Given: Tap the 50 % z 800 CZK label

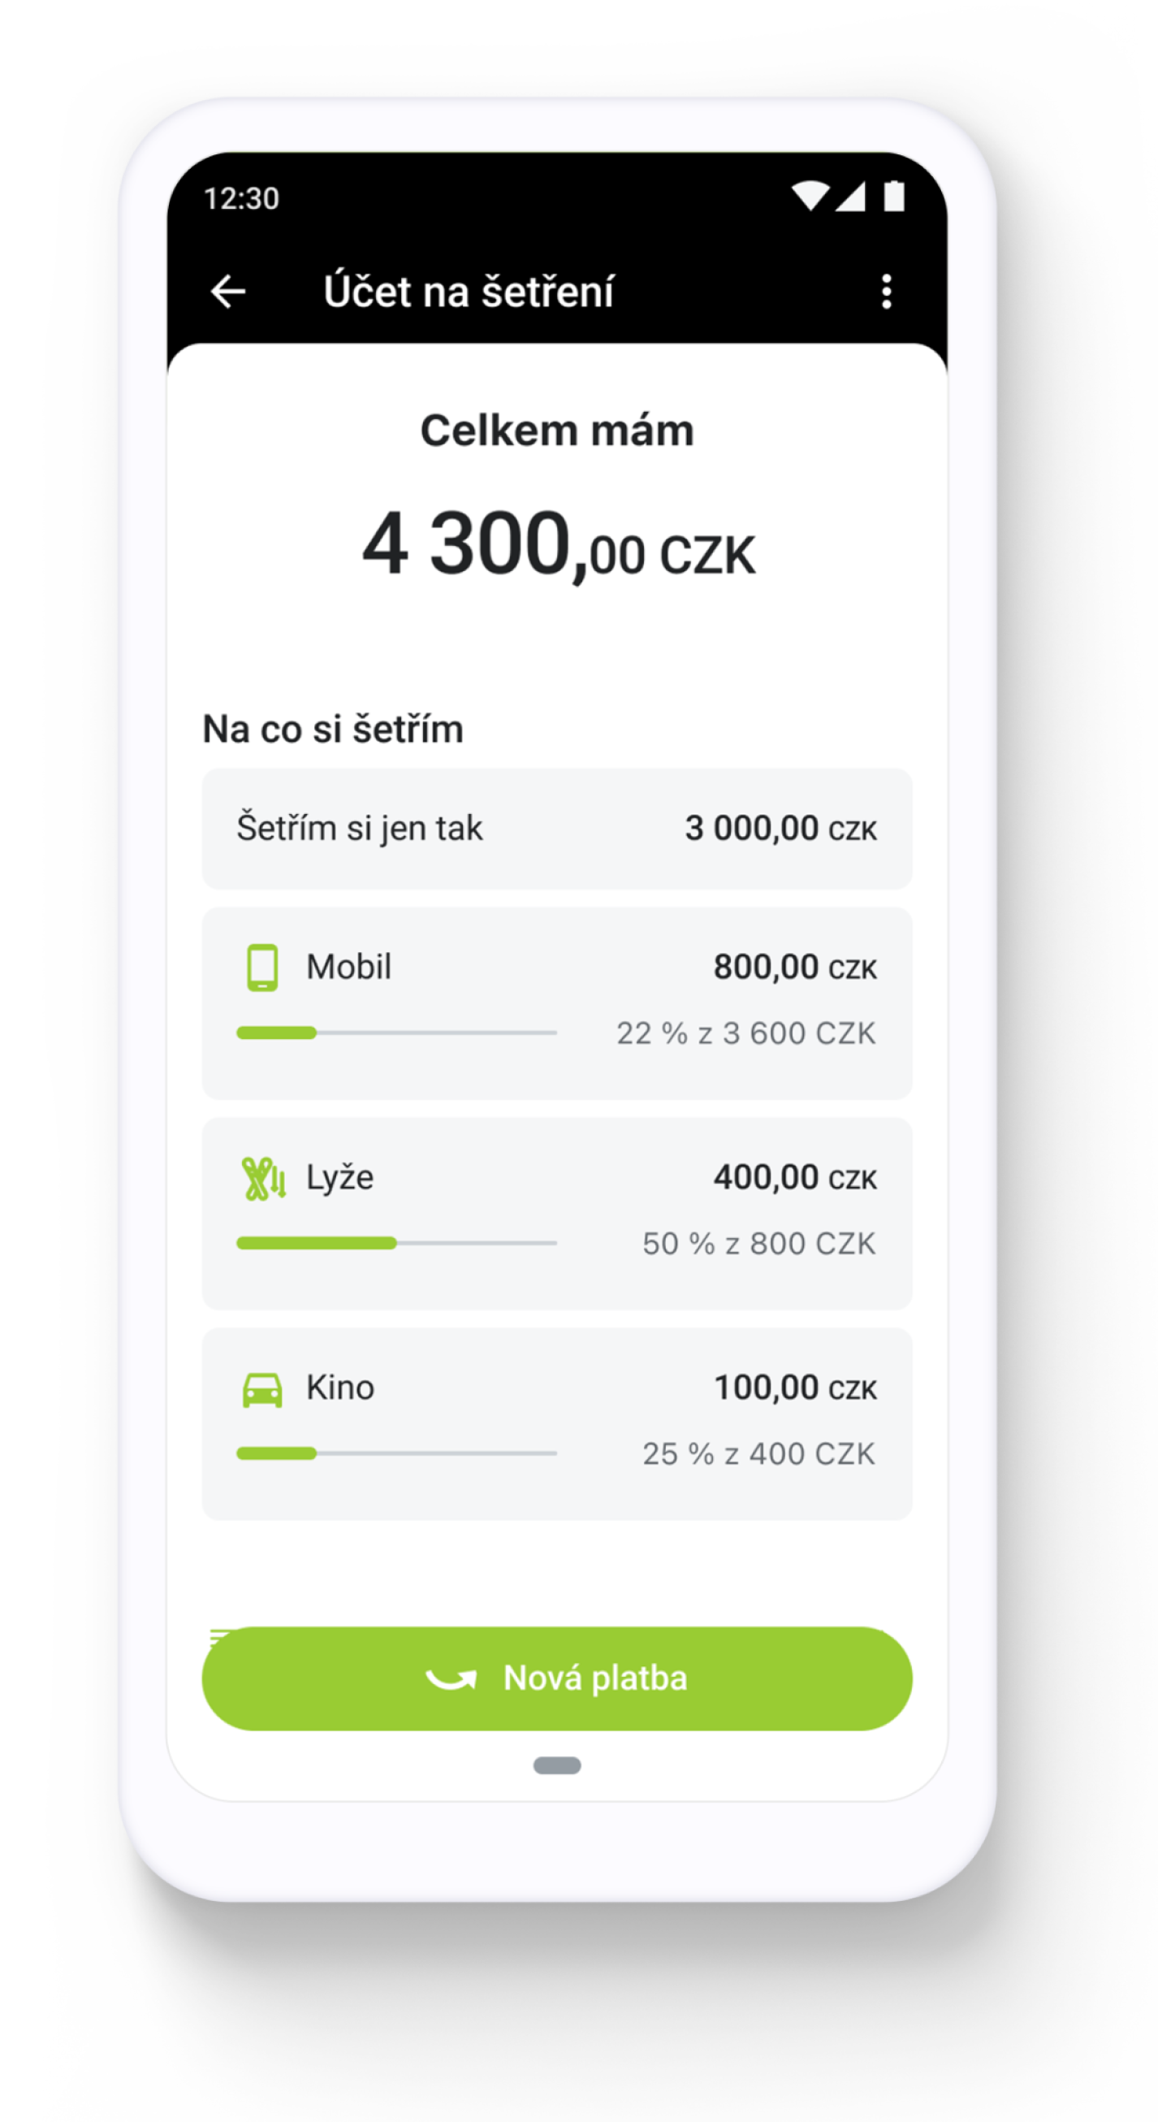Looking at the screenshot, I should (x=758, y=1244).
